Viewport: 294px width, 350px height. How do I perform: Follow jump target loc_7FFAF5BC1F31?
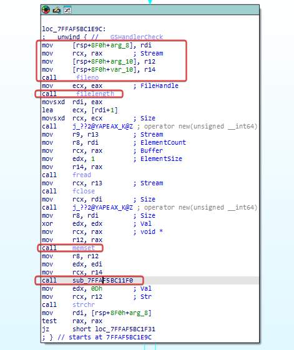pyautogui.click(x=125, y=329)
